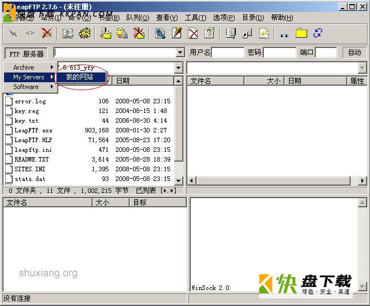Open the 队列(Q) menu
This screenshot has height=306, width=370.
coord(138,18)
